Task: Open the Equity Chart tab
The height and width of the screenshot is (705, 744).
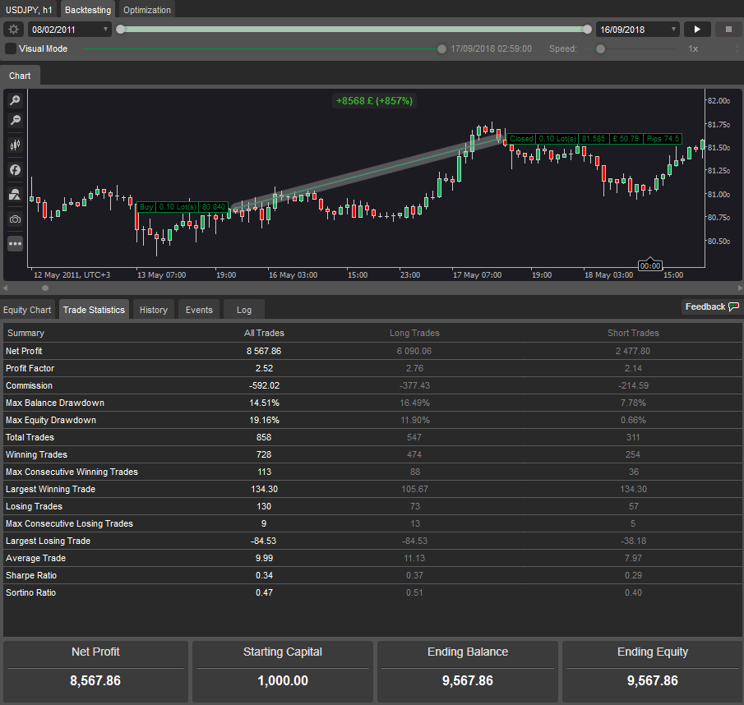Action: [x=27, y=310]
